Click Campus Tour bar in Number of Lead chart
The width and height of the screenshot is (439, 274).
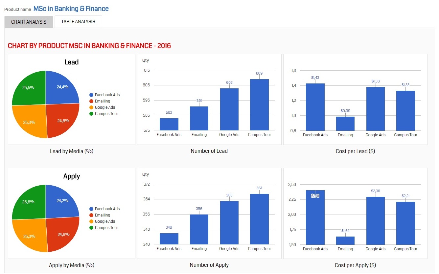259,105
